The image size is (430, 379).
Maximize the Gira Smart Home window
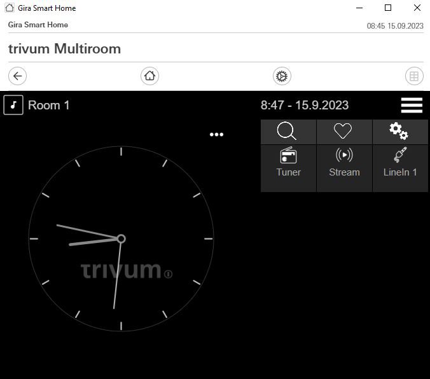pos(388,8)
